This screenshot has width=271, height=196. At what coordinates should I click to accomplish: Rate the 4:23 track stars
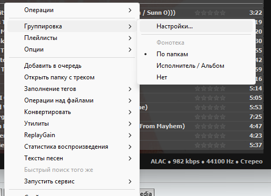tap(210, 136)
